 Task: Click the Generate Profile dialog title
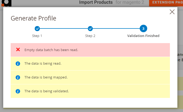pyautogui.click(x=33, y=18)
